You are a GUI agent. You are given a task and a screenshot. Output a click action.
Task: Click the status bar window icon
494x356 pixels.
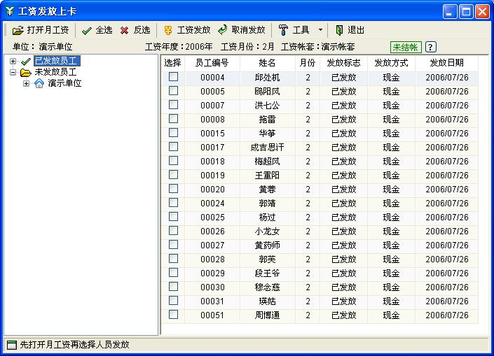tap(12, 345)
